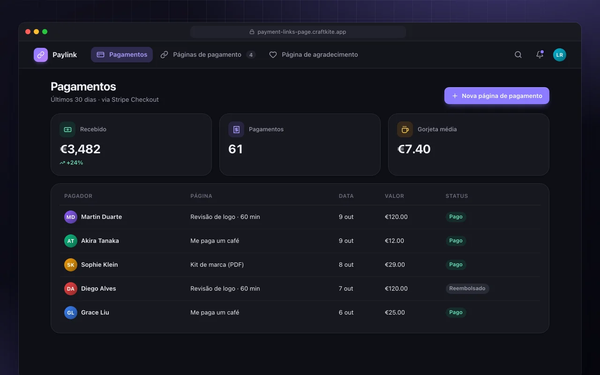The height and width of the screenshot is (375, 600).
Task: Click Martin Duarte's MD avatar
Action: coord(71,217)
